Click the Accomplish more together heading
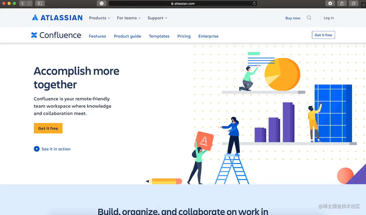Image resolution: width=366 pixels, height=215 pixels. [77, 78]
